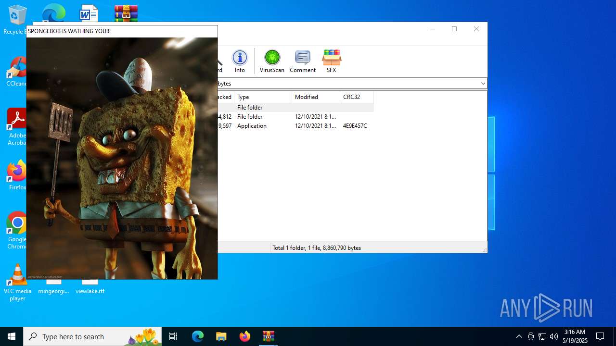The width and height of the screenshot is (616, 346).
Task: Click the SPONGEBOB IS WATHING YOU title bar
Action: click(122, 31)
